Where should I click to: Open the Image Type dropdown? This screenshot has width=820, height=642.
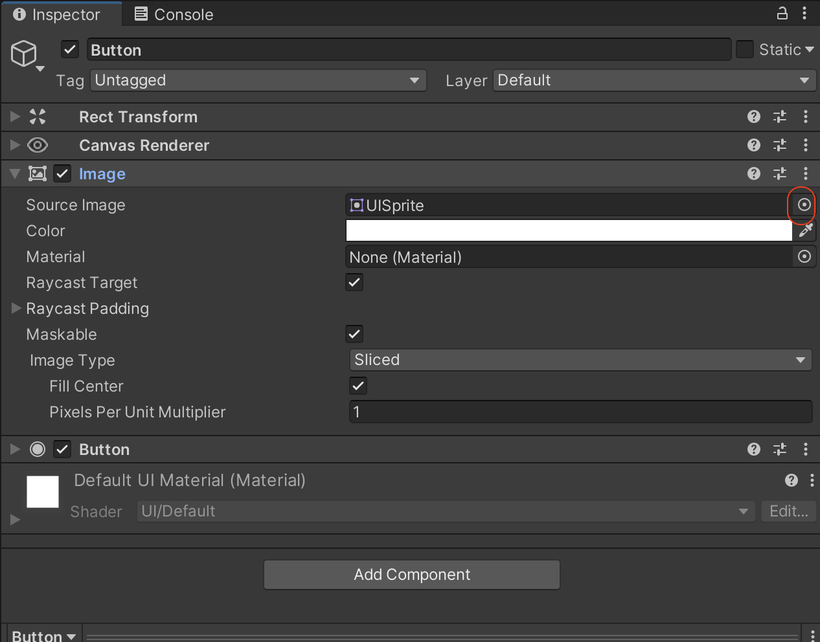coord(580,360)
